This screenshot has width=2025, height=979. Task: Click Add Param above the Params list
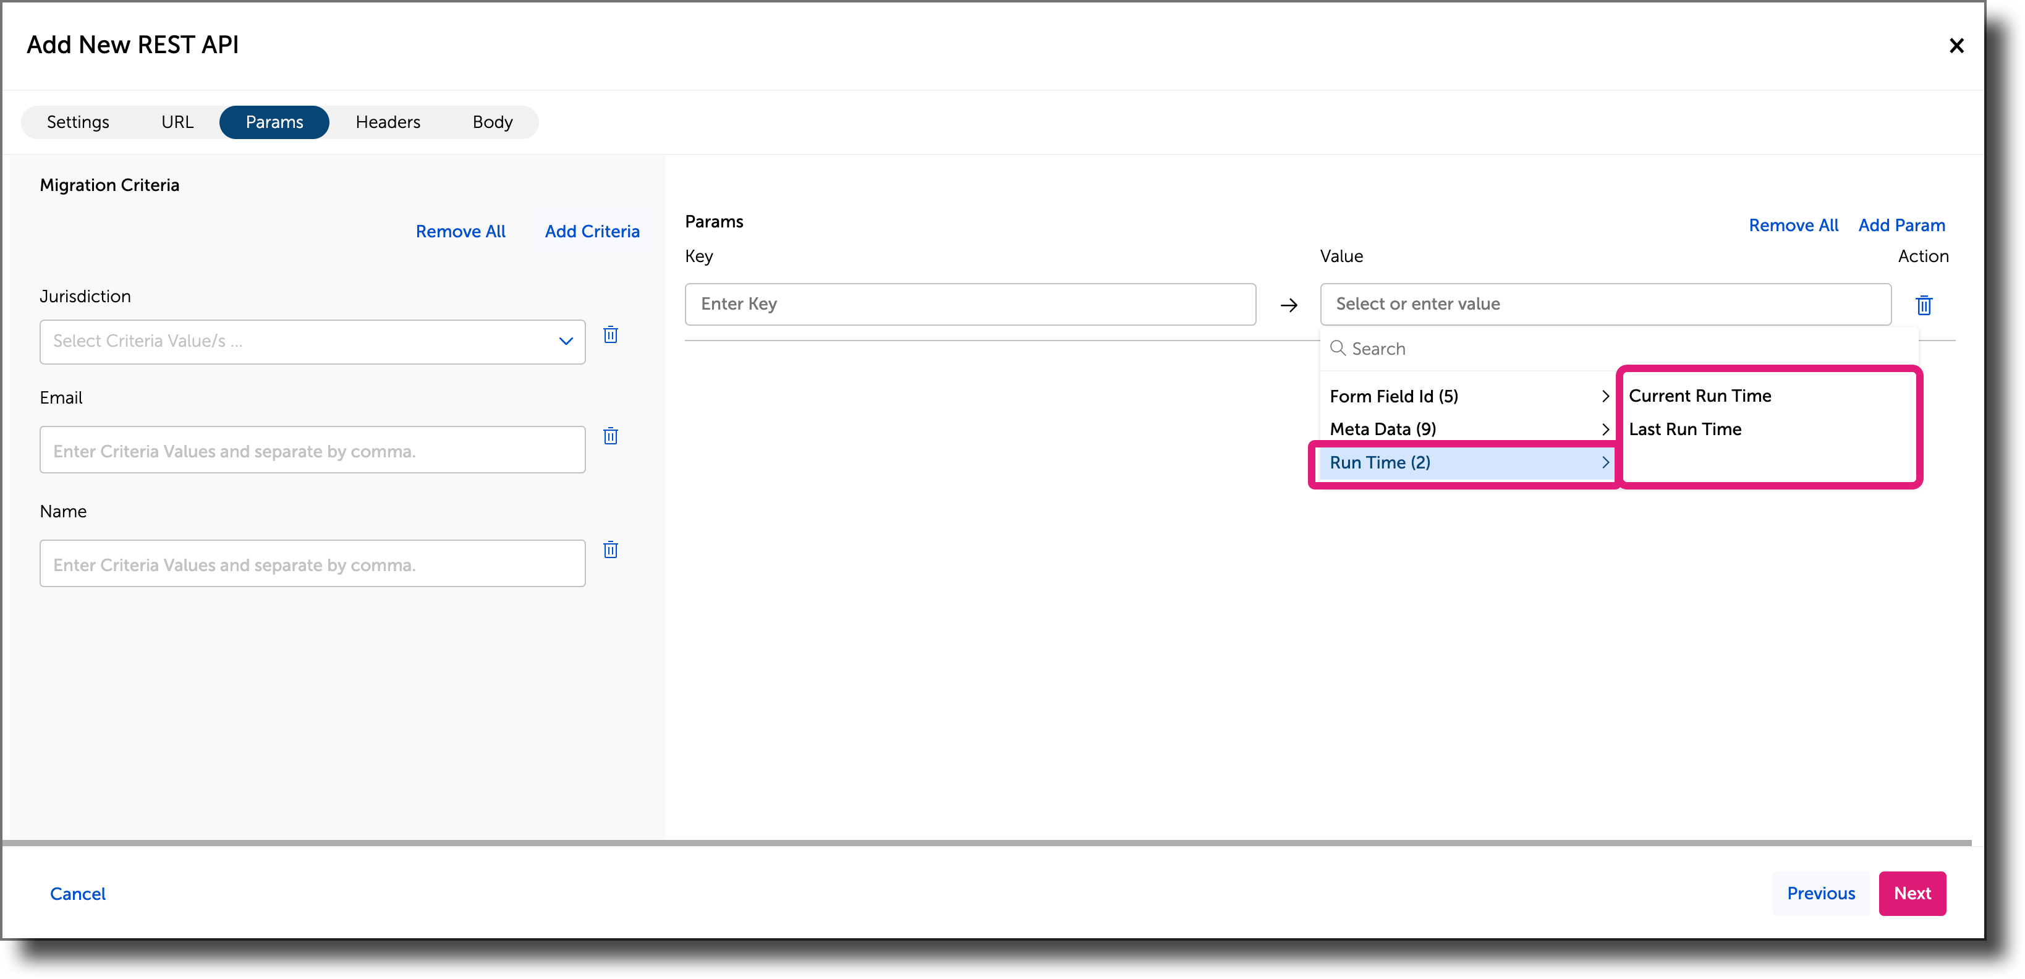click(x=1901, y=226)
